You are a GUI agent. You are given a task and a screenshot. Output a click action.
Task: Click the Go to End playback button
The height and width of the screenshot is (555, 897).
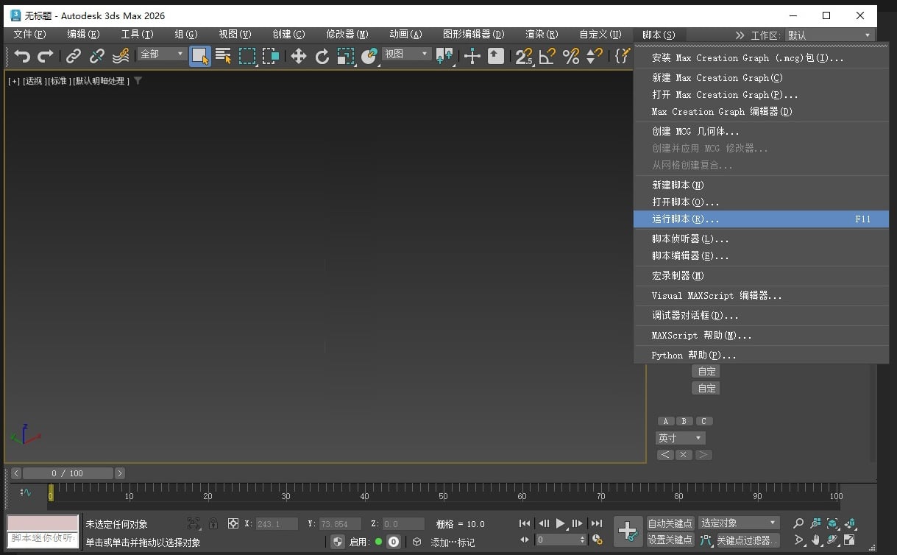[x=597, y=523]
